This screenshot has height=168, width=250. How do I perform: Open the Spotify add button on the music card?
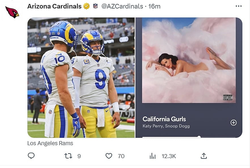[x=234, y=123]
